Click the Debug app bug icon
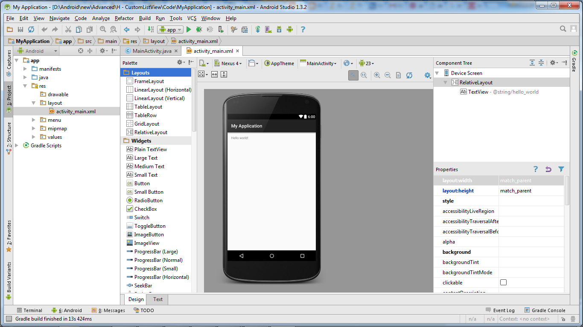Viewport: 583px width, 327px height. click(x=199, y=29)
